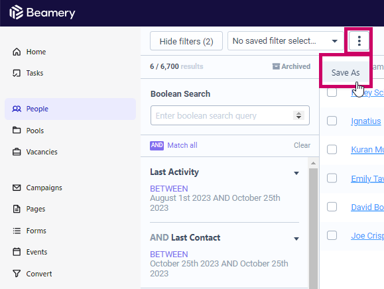Choose Save As from the menu

(x=346, y=72)
